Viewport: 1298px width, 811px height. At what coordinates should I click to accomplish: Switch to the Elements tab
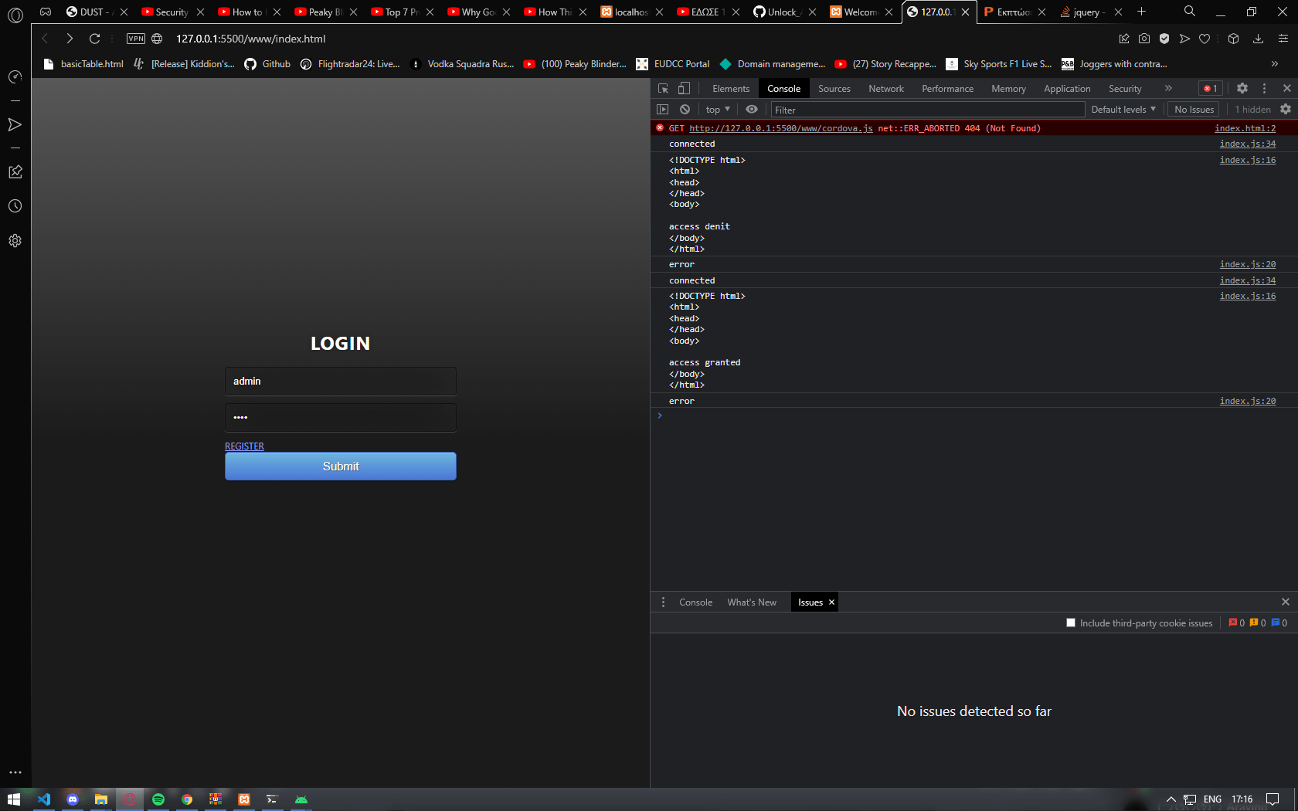pyautogui.click(x=731, y=89)
